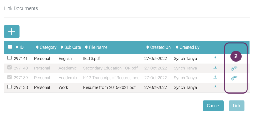254x119 pixels.
Task: Unlink document 297139 via chain icon
Action: click(234, 78)
